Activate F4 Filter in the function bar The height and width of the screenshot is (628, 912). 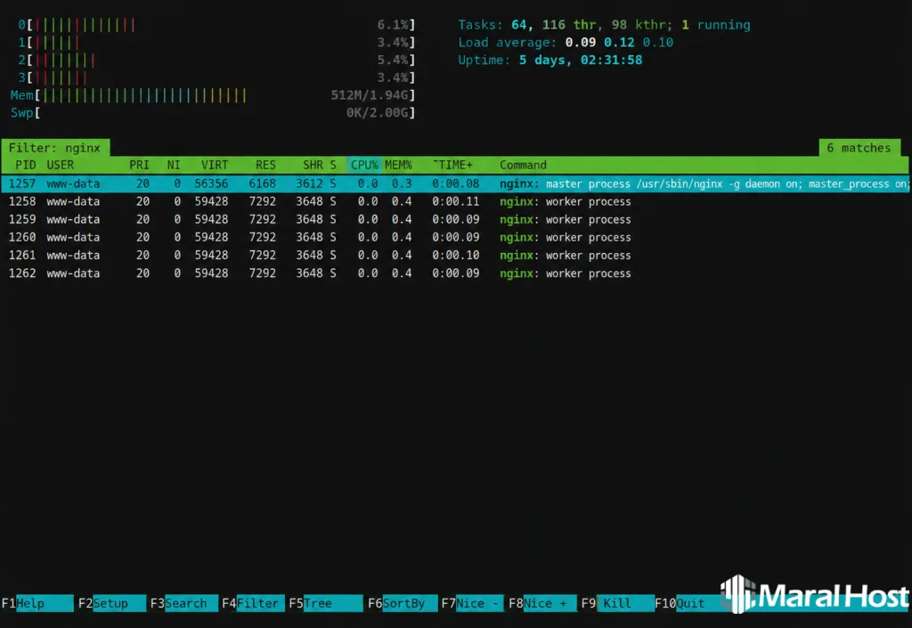(253, 604)
